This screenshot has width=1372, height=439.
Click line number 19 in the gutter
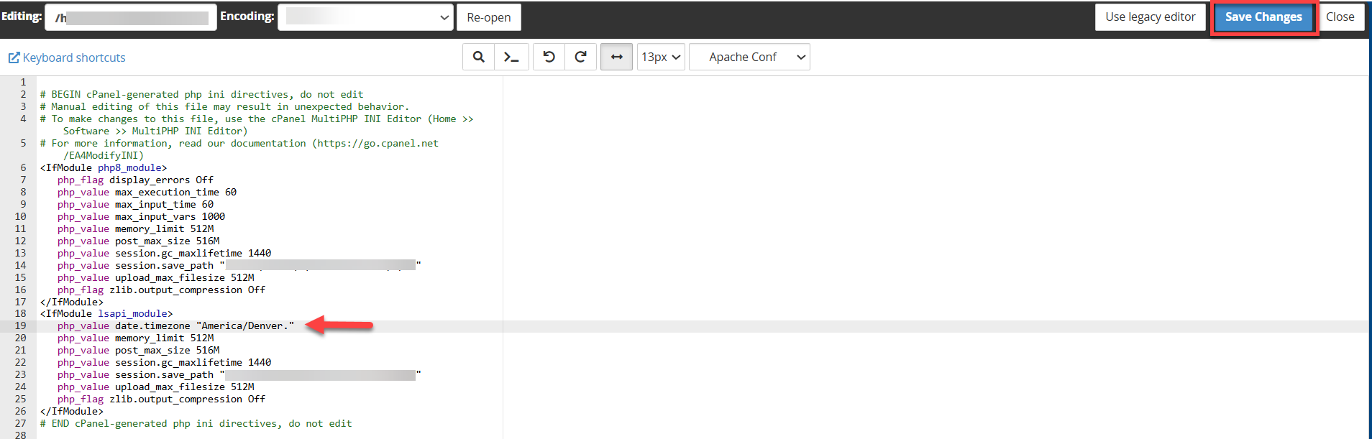(20, 326)
